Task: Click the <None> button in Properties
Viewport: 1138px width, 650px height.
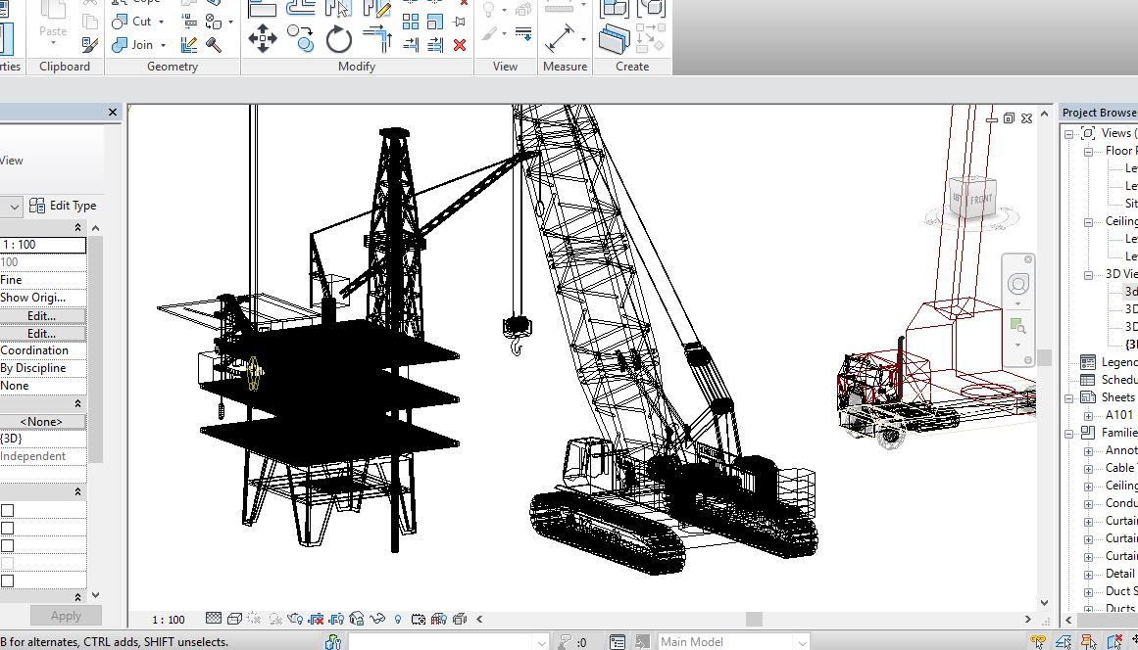Action: tap(42, 421)
